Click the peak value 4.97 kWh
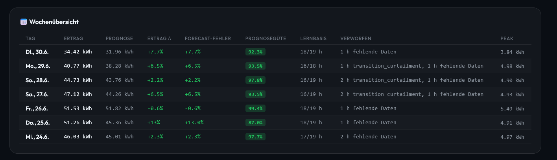Screen dimensions: 557x160 512,137
